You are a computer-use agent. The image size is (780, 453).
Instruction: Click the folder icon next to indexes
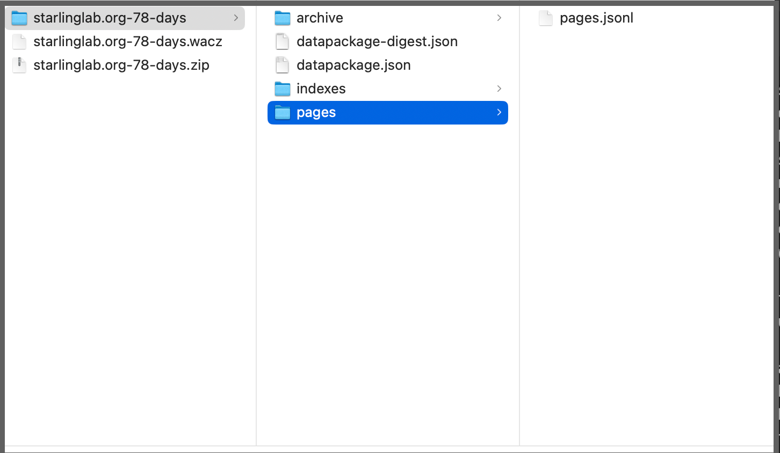(282, 89)
